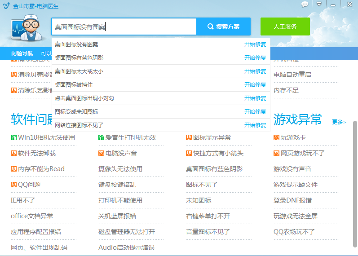Open 软件无法卸载 fix

click(x=37, y=153)
